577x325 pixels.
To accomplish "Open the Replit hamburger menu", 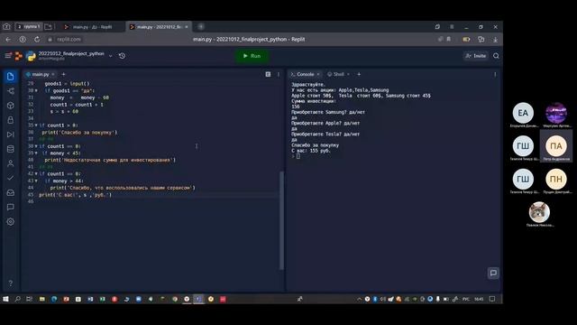I will click(8, 56).
